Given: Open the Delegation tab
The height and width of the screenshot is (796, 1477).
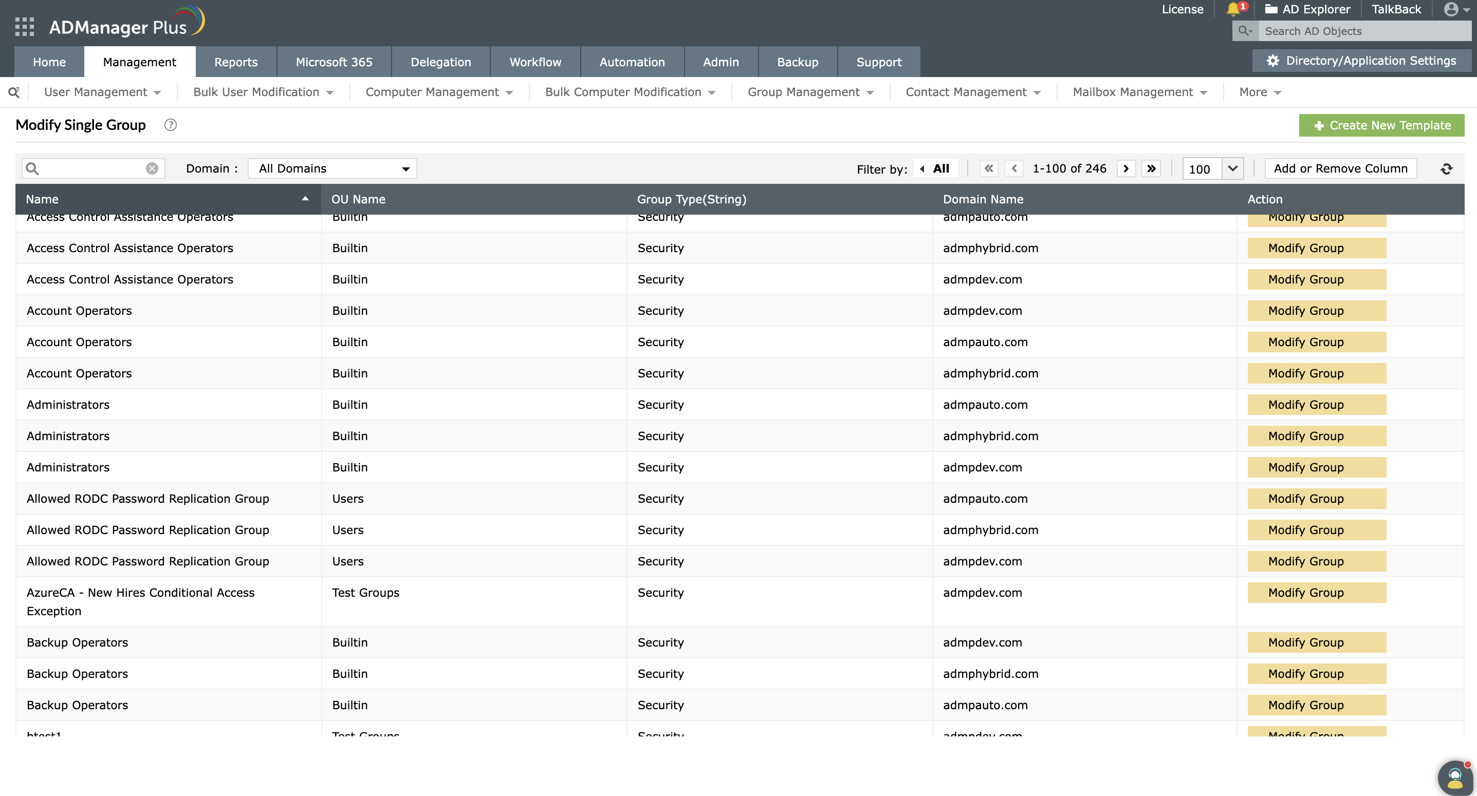Looking at the screenshot, I should (440, 62).
